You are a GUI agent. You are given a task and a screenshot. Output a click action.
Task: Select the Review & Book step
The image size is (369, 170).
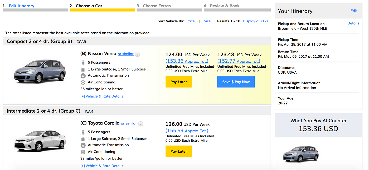coord(225,6)
